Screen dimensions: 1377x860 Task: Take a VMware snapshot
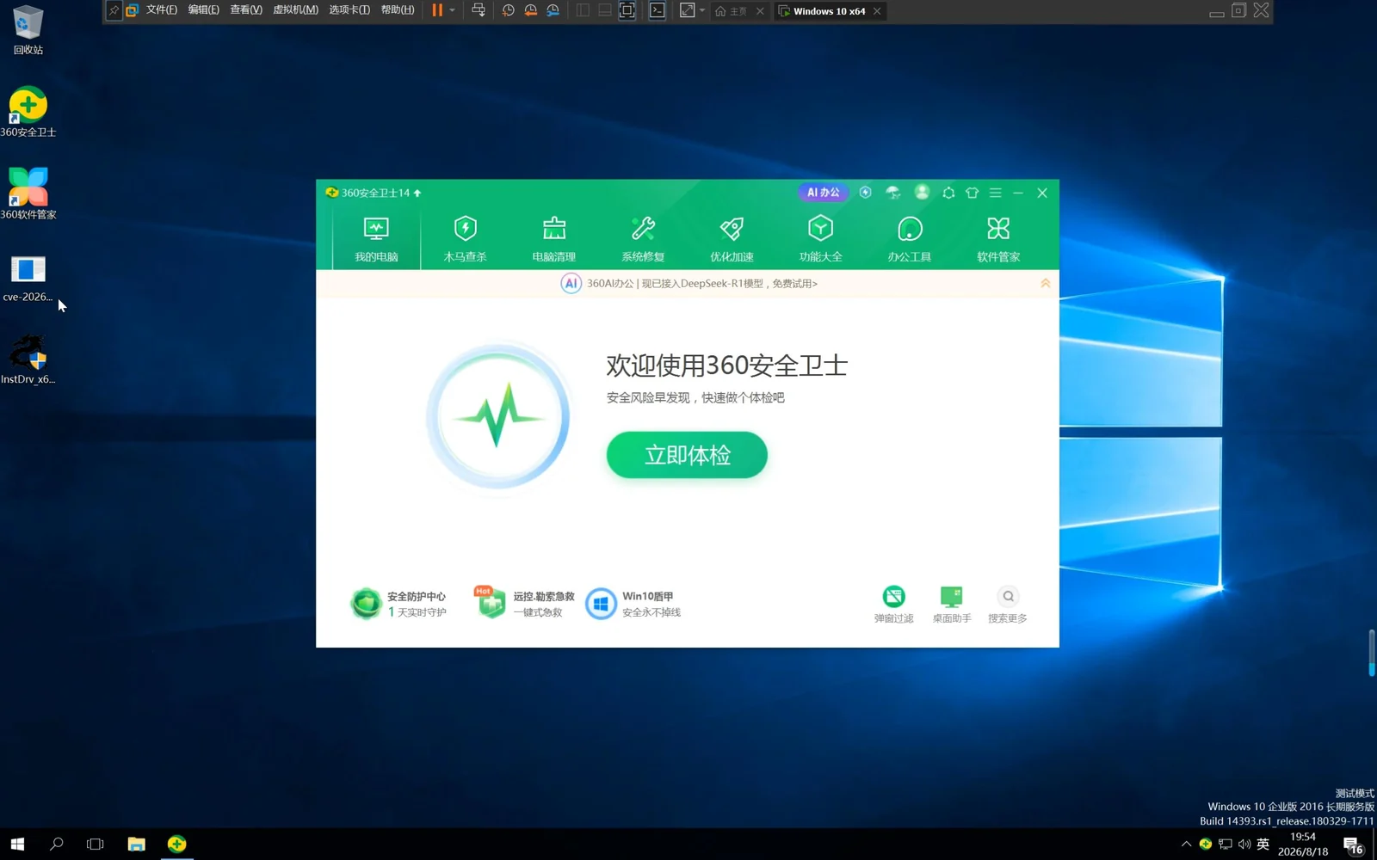coord(509,10)
